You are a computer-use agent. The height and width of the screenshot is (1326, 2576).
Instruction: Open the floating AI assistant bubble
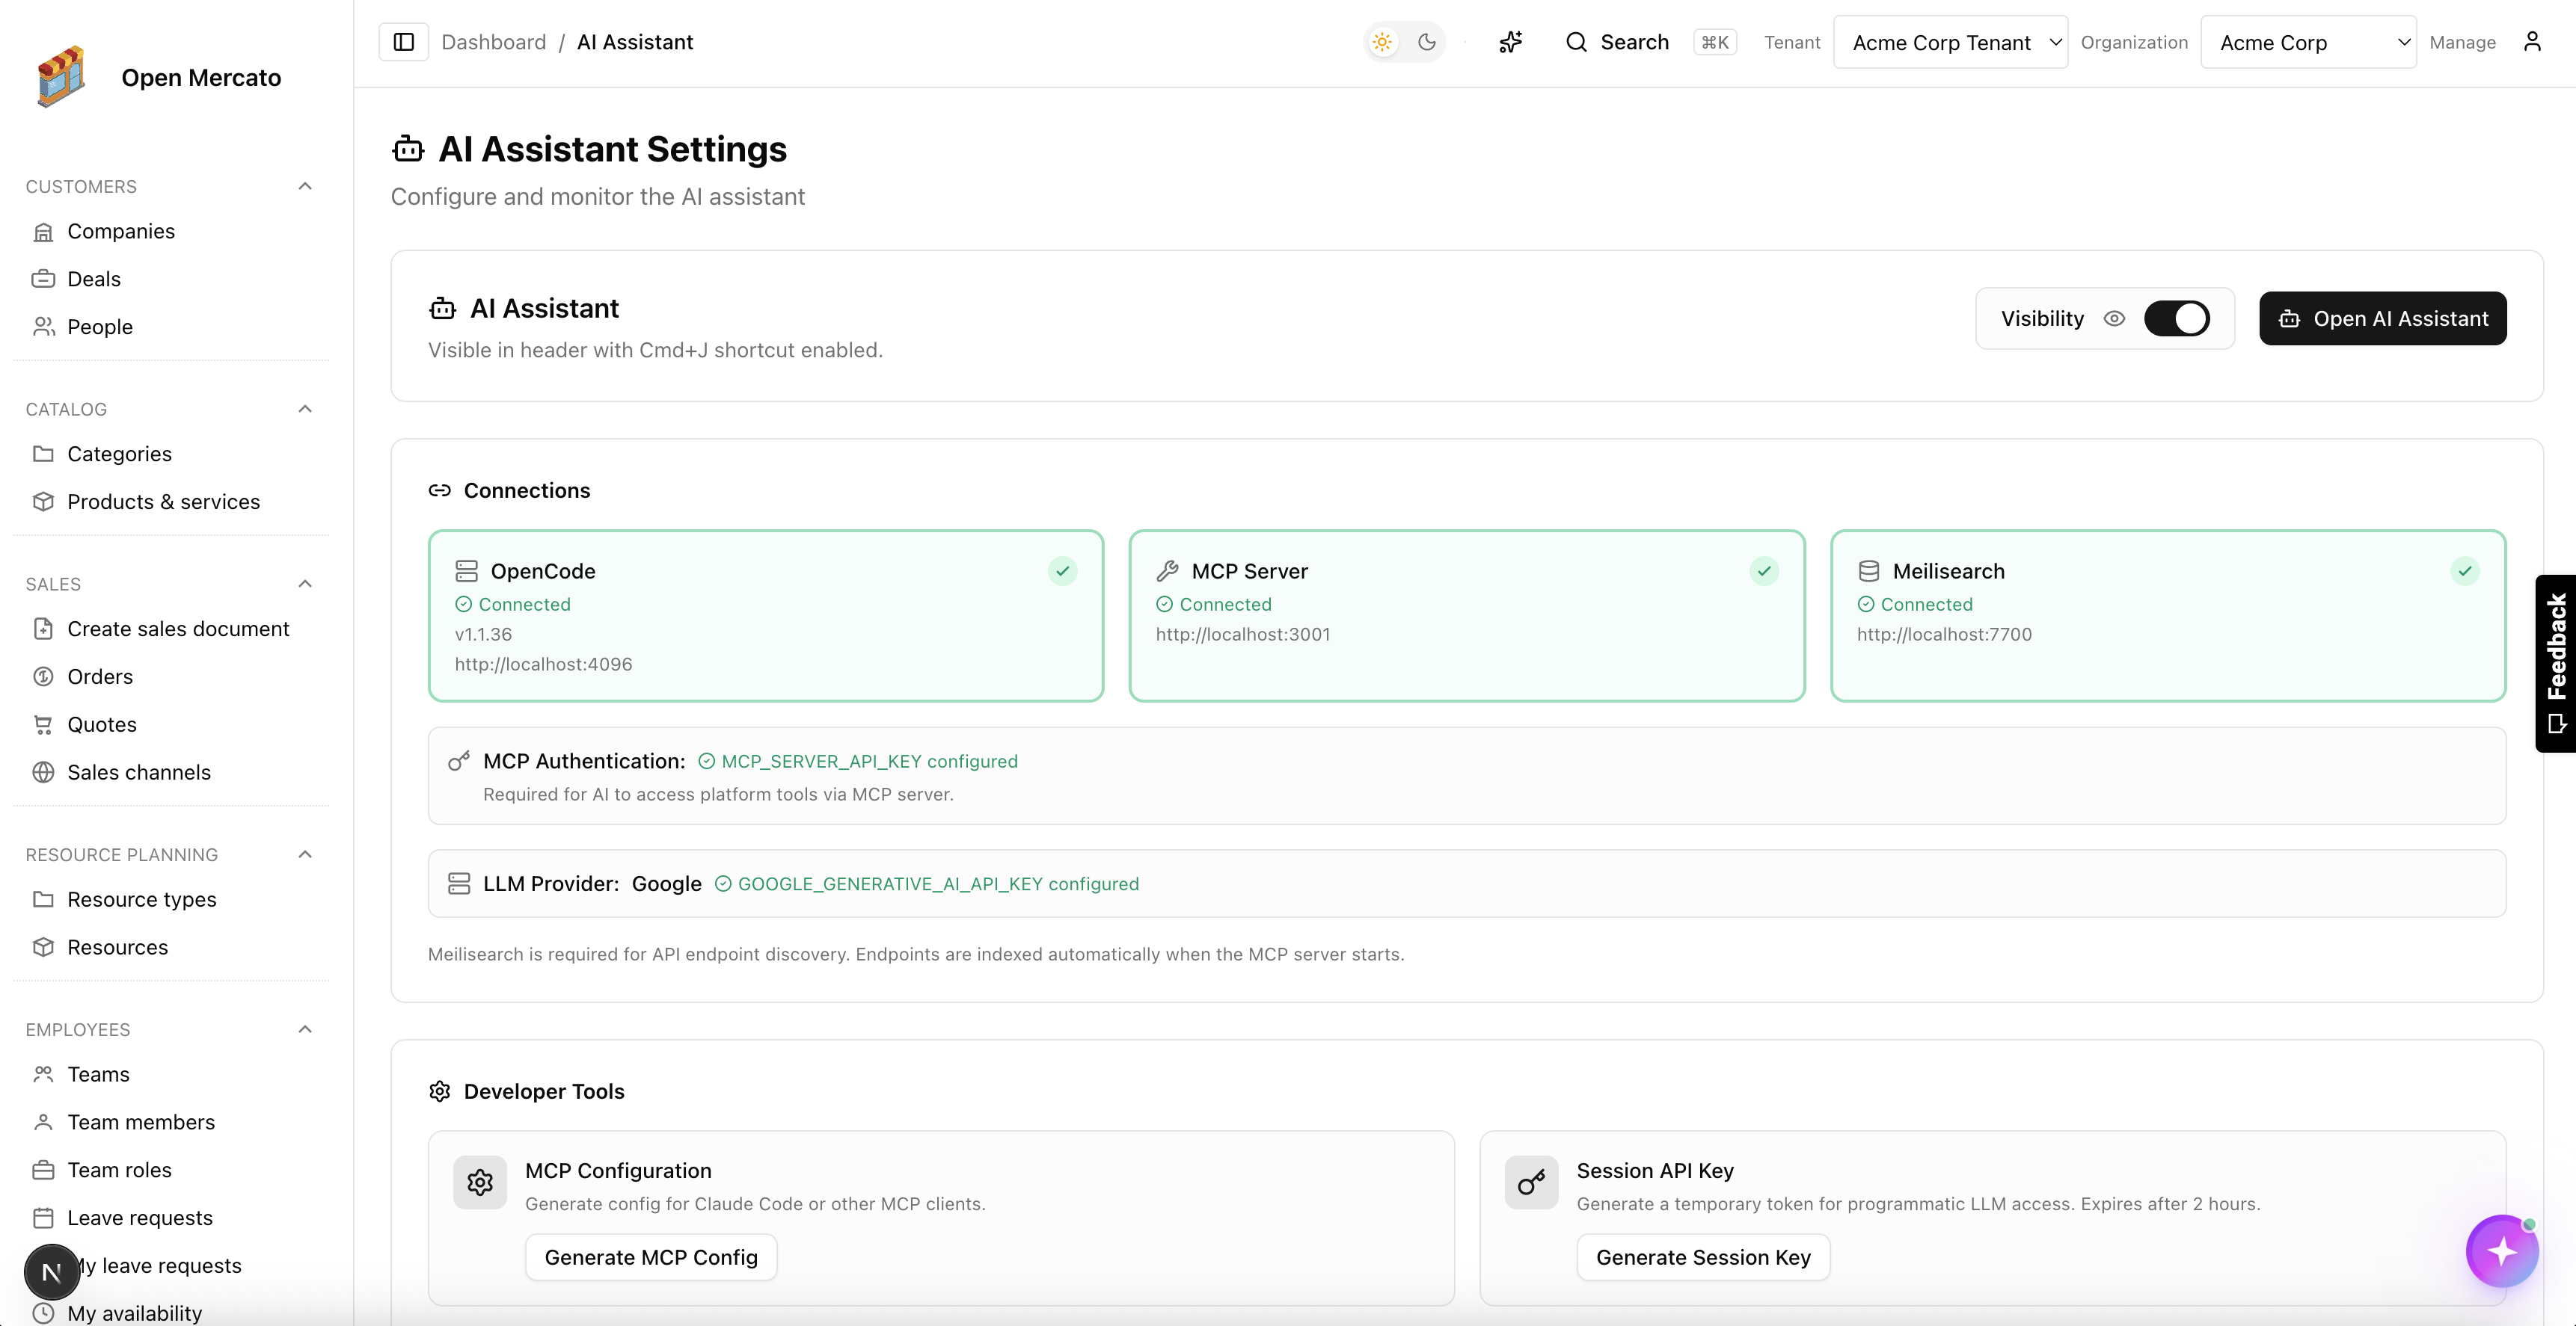[2501, 1250]
